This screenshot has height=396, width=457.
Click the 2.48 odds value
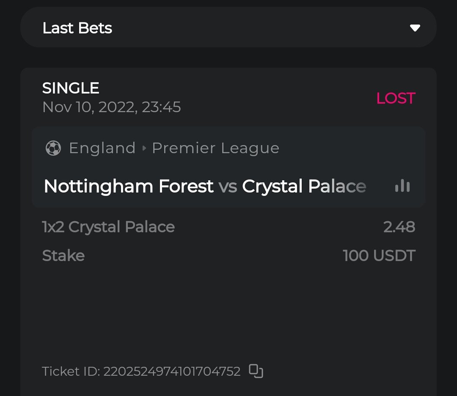[x=399, y=227]
